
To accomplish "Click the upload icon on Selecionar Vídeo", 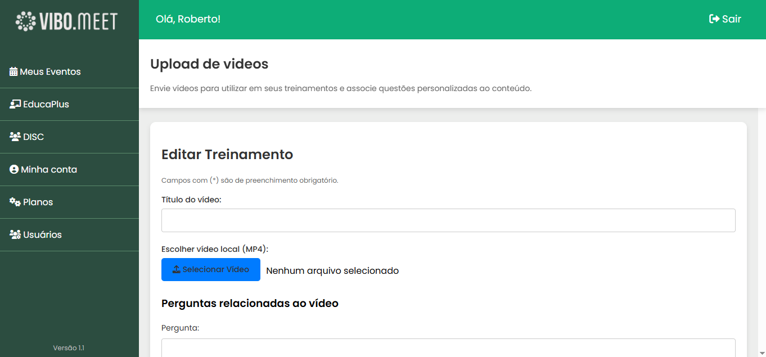I will click(x=175, y=269).
